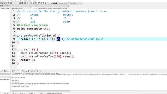Click 'Compilation results...' in the log
The height and width of the screenshot is (94, 167).
point(19,78)
